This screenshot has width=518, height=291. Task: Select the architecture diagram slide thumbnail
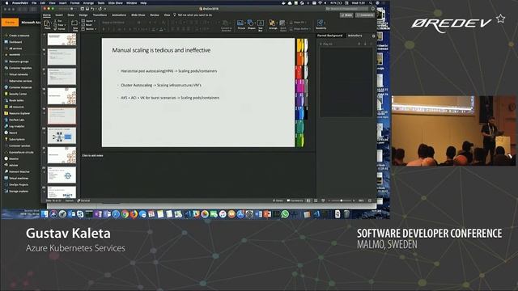[62, 135]
